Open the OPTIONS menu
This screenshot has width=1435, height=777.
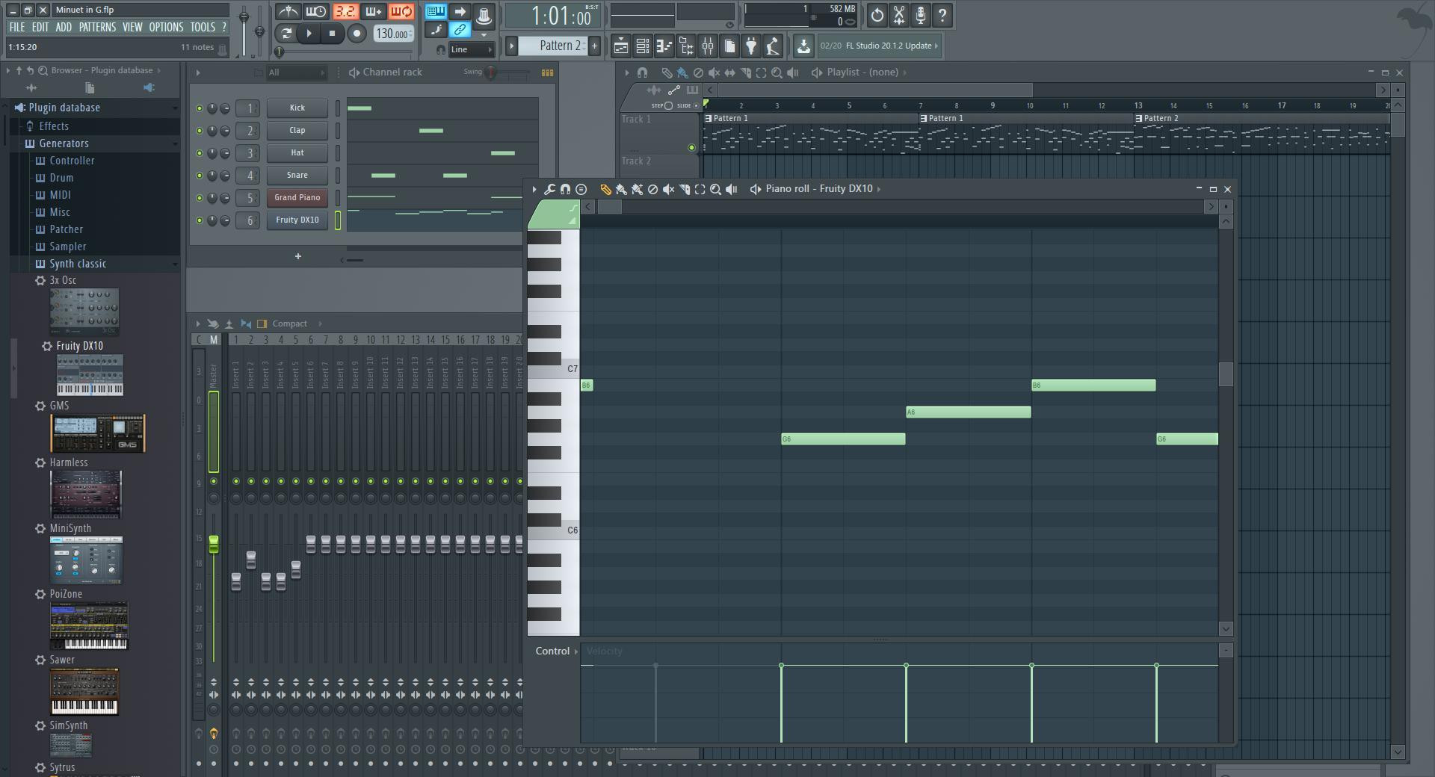click(x=166, y=27)
